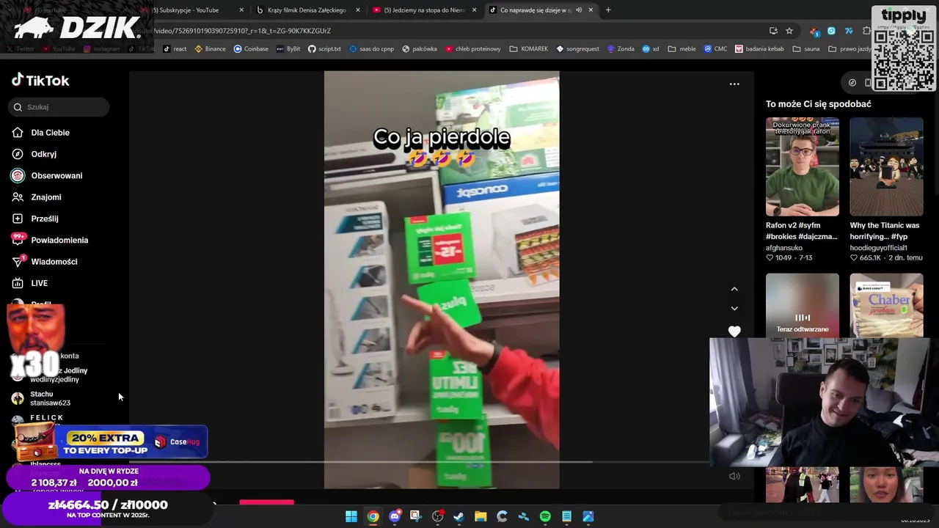Open the KOMAREK bookmark folder
939x528 pixels.
pos(528,49)
